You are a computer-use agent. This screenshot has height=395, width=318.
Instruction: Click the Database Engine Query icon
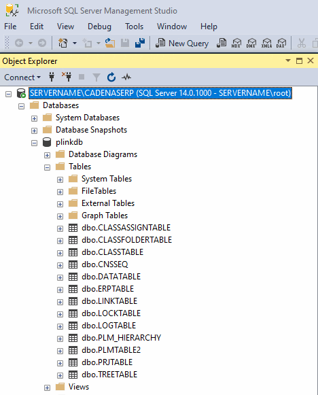tap(222, 43)
